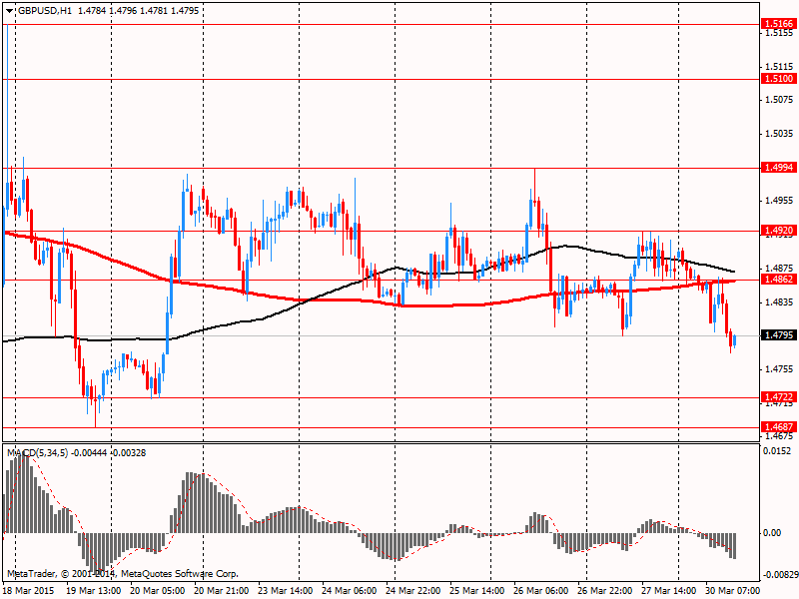Click the current price label 1.4795

pos(779,335)
